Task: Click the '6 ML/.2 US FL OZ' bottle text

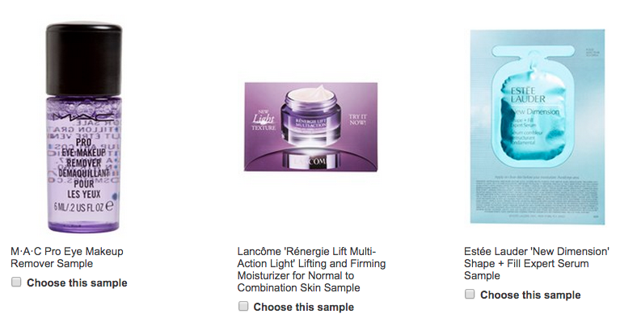Action: [83, 206]
